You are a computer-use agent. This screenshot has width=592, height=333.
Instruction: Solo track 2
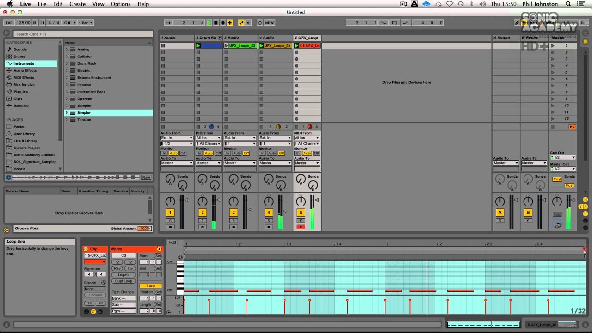(202, 221)
